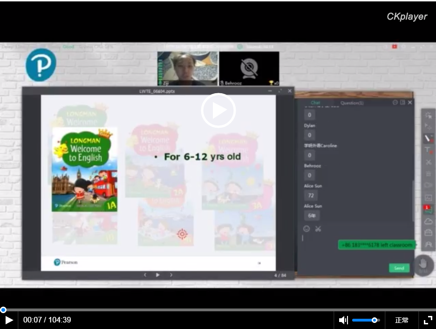The height and width of the screenshot is (329, 436).
Task: Open the participants list icon
Action: pyautogui.click(x=428, y=245)
